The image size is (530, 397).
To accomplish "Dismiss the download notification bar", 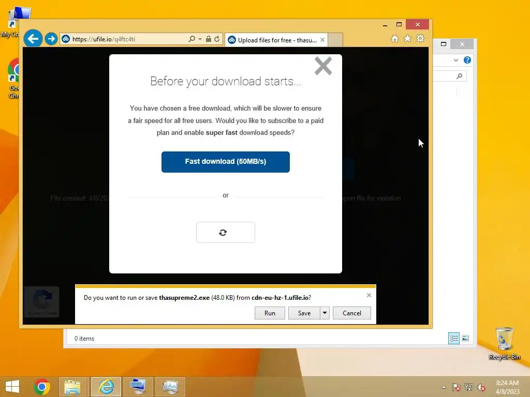I will pyautogui.click(x=369, y=295).
